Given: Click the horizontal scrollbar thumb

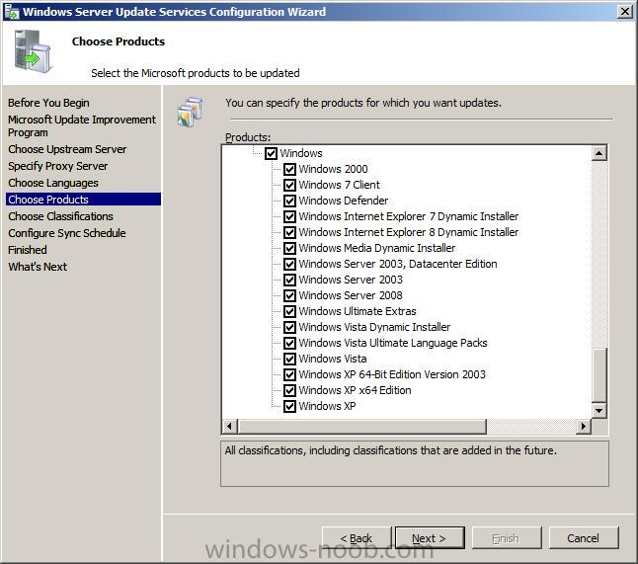Looking at the screenshot, I should [361, 426].
